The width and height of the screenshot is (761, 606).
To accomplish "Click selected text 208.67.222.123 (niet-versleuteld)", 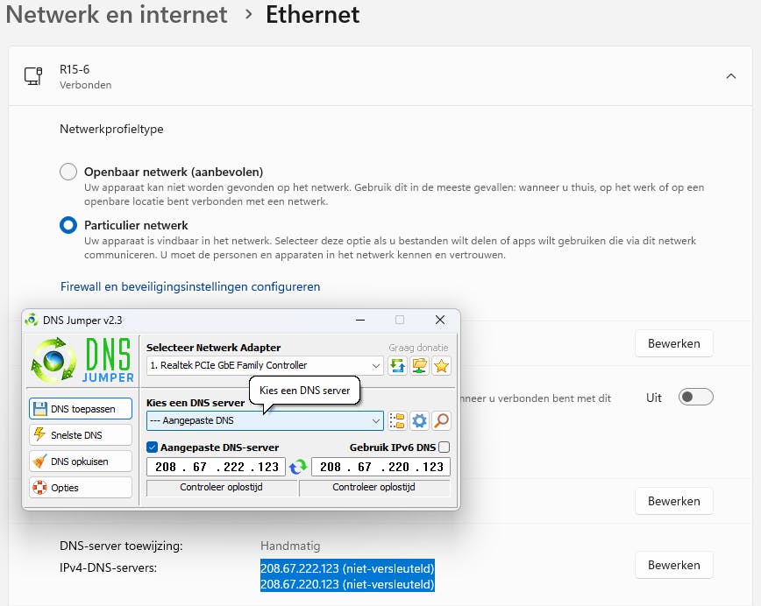I will (x=347, y=567).
